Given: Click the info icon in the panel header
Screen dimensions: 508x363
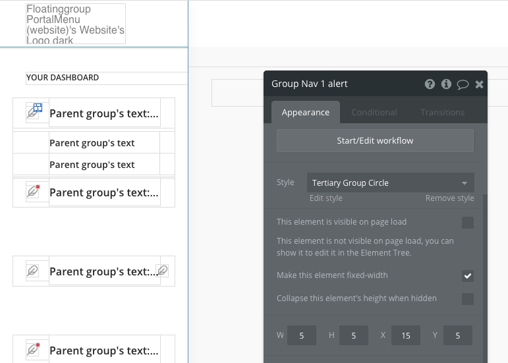Looking at the screenshot, I should tap(446, 84).
